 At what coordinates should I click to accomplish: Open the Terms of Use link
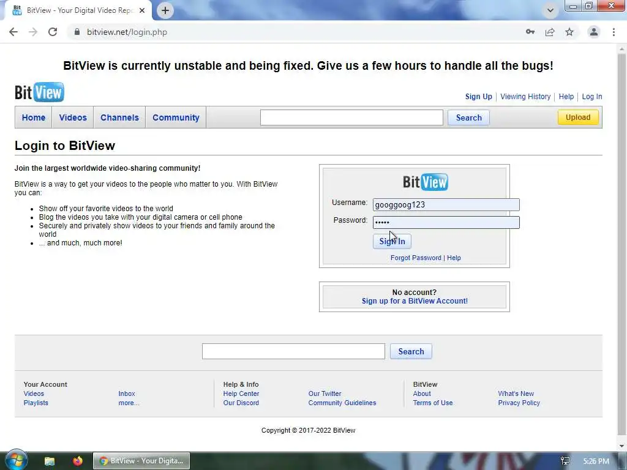tap(433, 403)
